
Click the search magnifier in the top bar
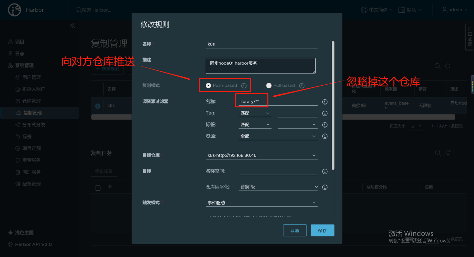(78, 10)
